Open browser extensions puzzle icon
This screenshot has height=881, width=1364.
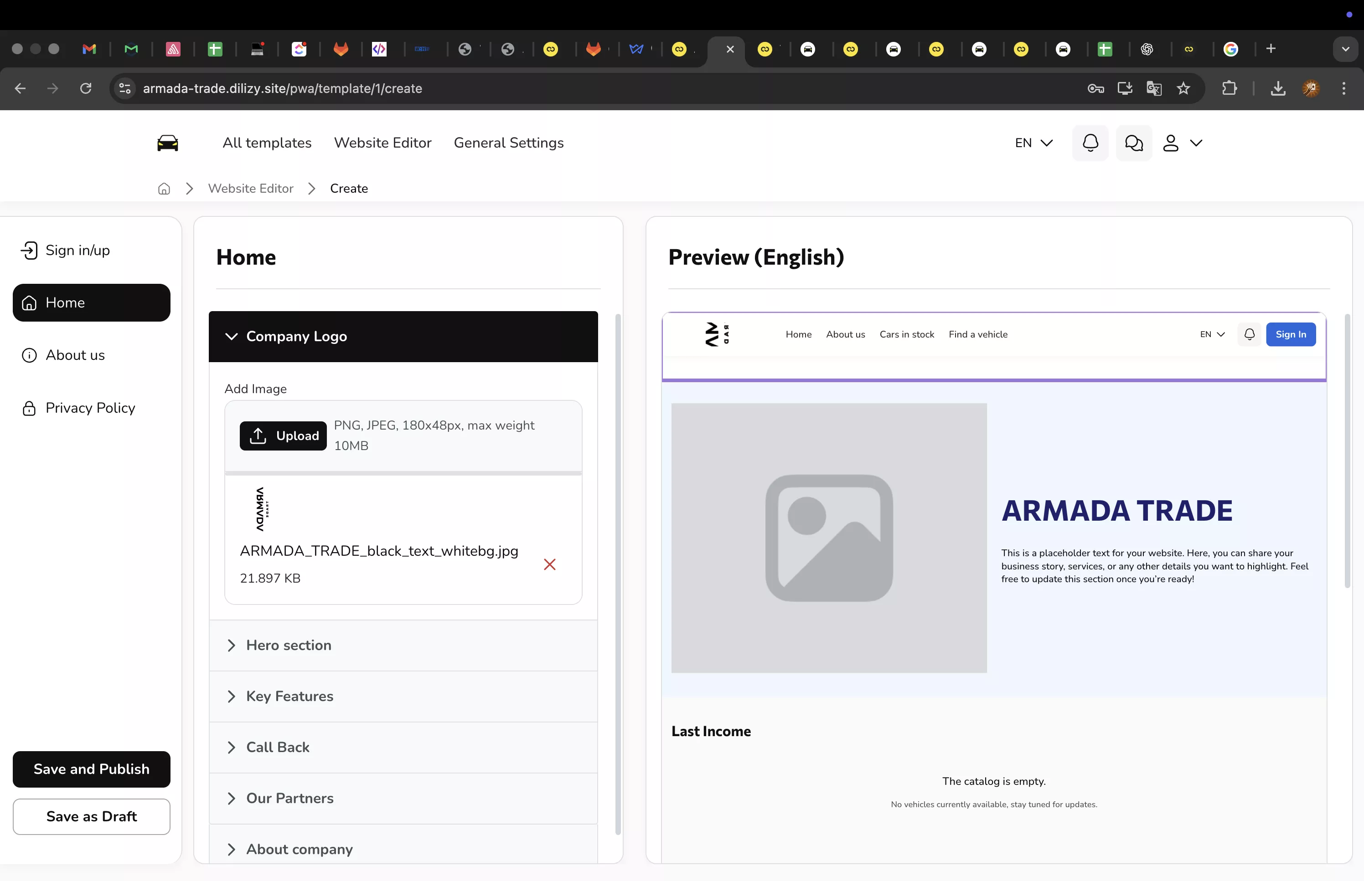coord(1229,89)
